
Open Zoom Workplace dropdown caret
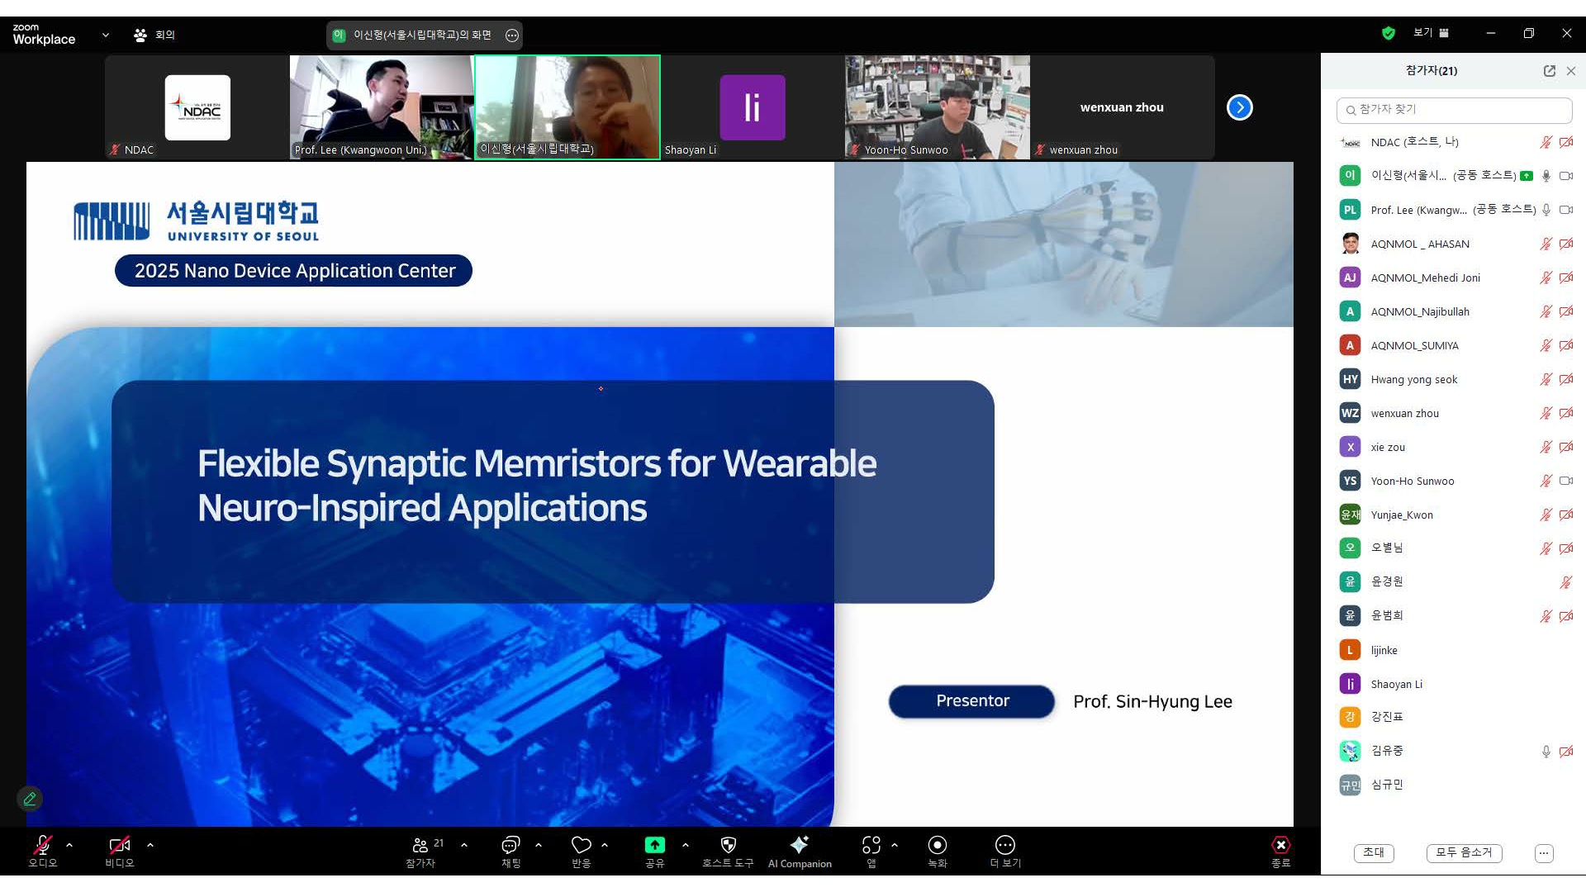tap(106, 35)
